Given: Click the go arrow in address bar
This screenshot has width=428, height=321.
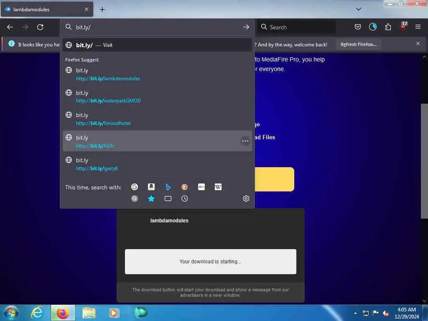Looking at the screenshot, I should click(x=246, y=27).
